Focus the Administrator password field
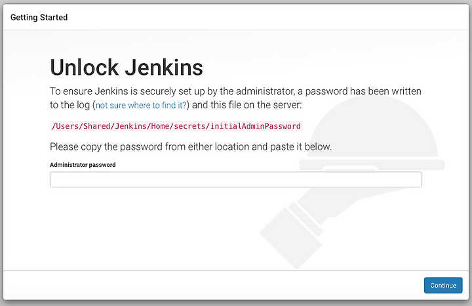Viewport: 472px width, 306px height. click(x=236, y=180)
